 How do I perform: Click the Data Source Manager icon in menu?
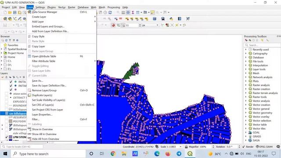[x=29, y=12]
